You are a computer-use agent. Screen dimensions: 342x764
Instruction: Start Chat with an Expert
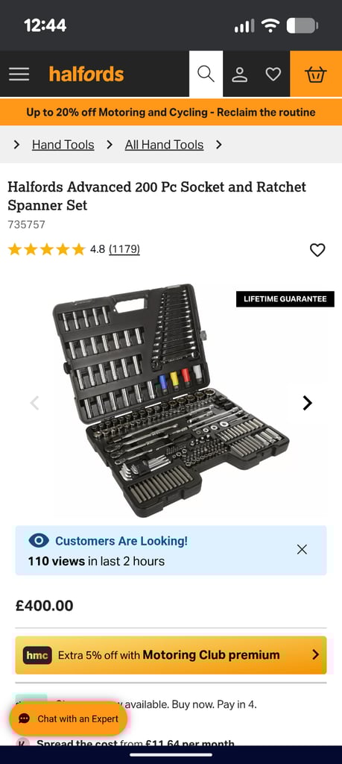(x=68, y=718)
